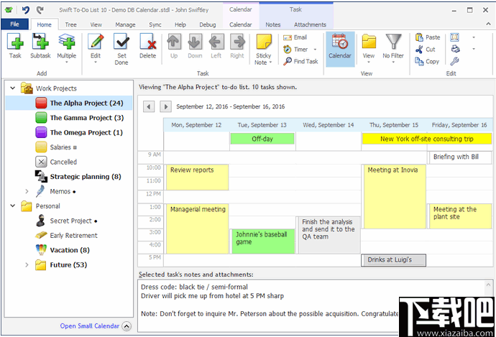Select New York off-site consulting trip event
Image resolution: width=496 pixels, height=337 pixels.
427,139
